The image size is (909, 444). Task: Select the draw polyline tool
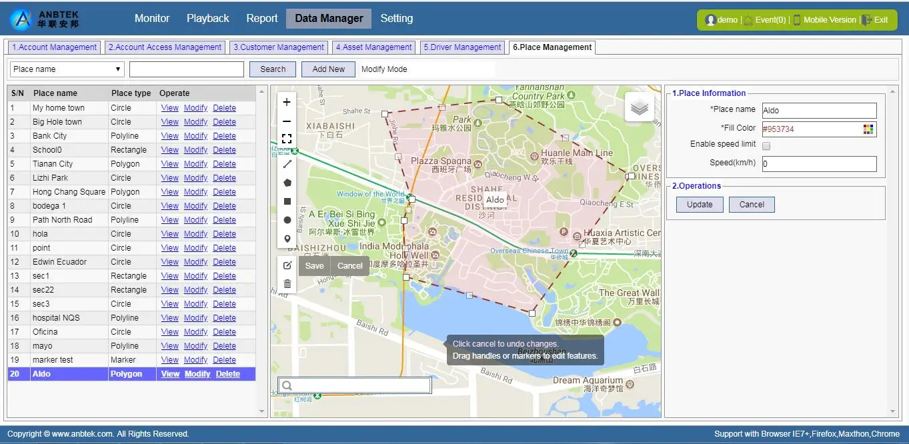(287, 164)
